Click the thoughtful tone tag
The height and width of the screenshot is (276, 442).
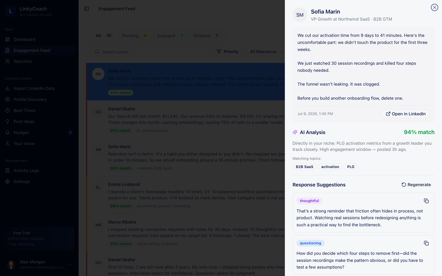309,201
